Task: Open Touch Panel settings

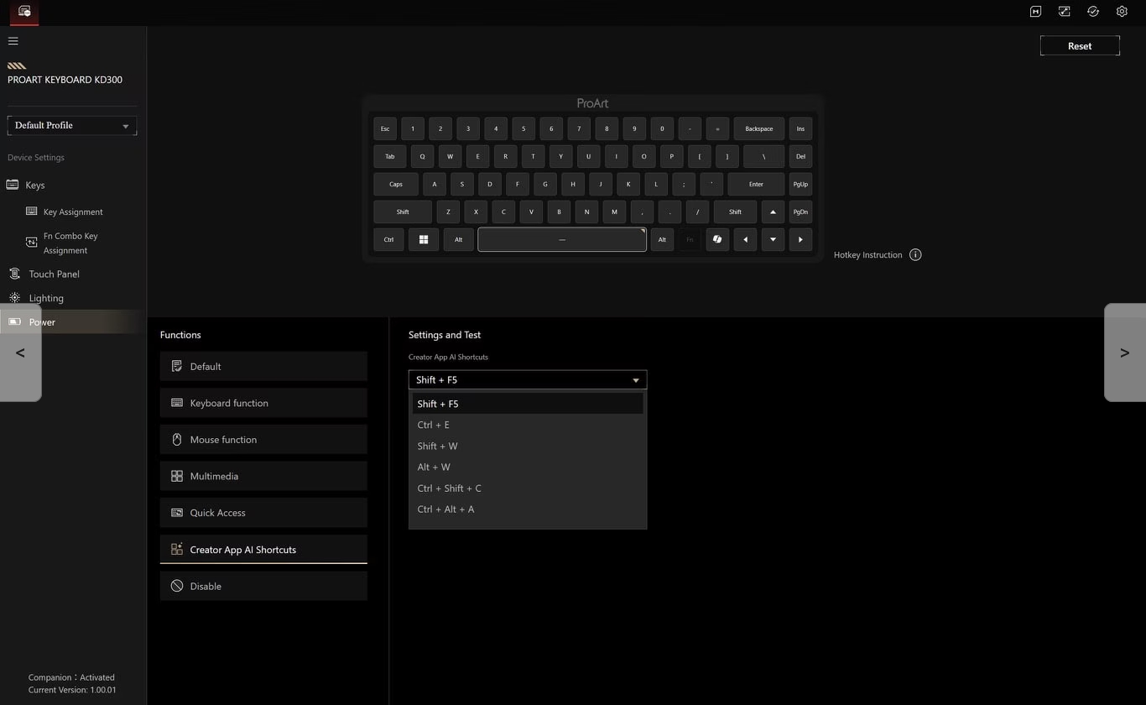Action: click(54, 274)
